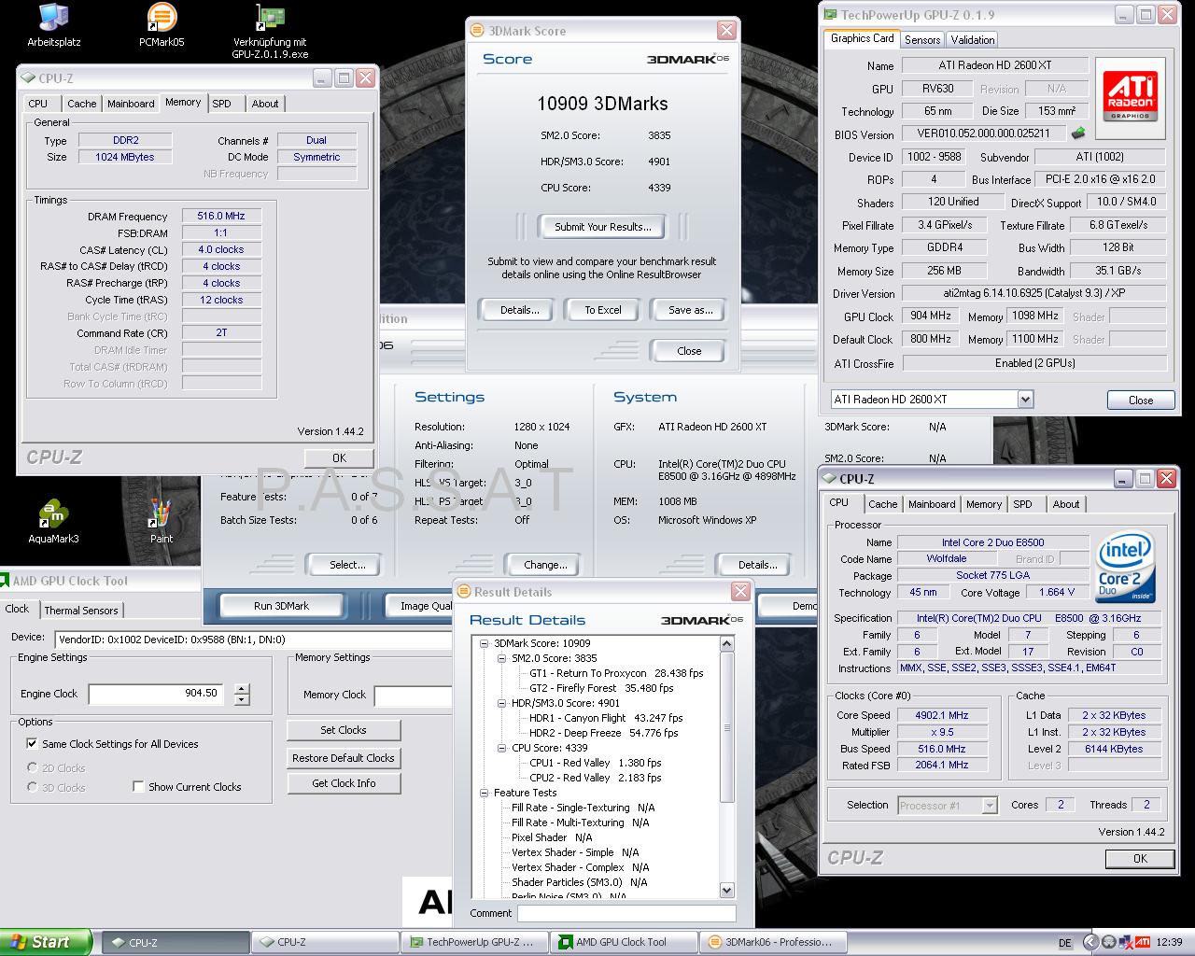Image resolution: width=1195 pixels, height=956 pixels.
Task: Click the Restore Default Clocks button
Action: 344,758
